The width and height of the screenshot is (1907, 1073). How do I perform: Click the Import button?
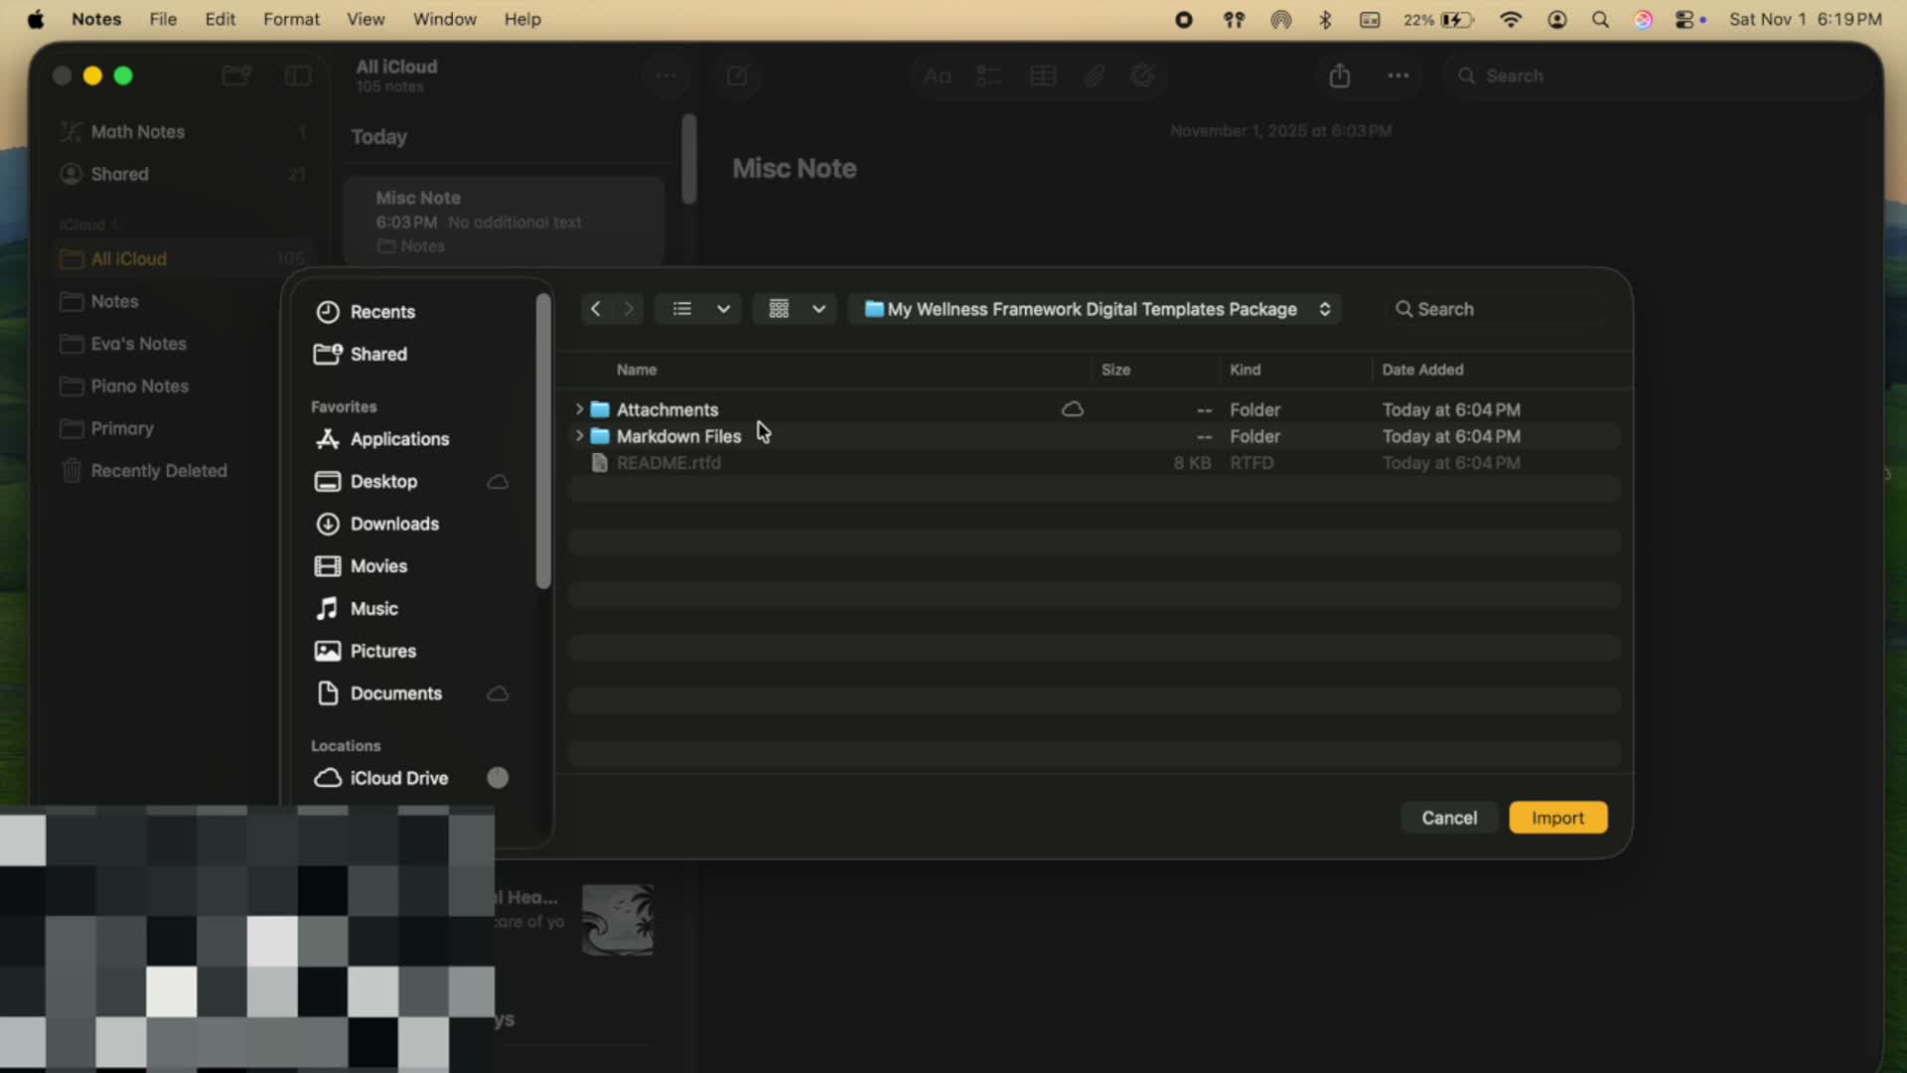pos(1557,818)
